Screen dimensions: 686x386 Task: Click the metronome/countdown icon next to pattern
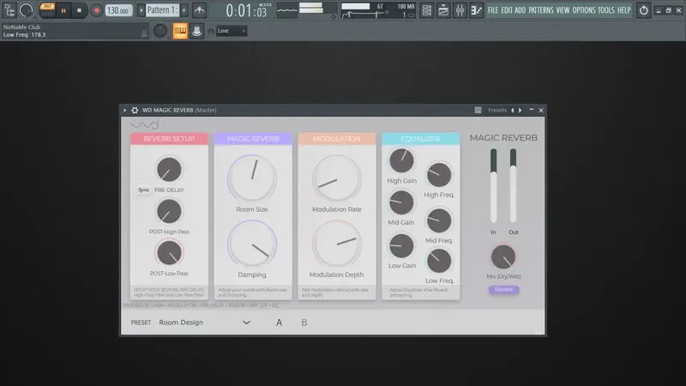click(x=200, y=10)
